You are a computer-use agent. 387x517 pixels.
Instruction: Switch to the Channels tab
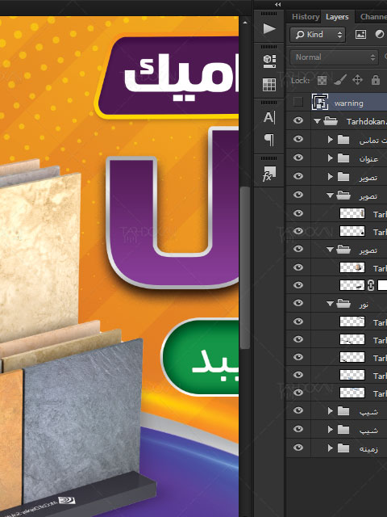pos(373,16)
